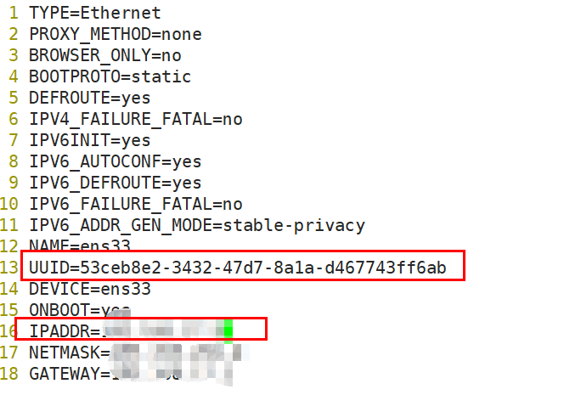The height and width of the screenshot is (395, 564).
Task: Click the BROWSER_ONLY=no line
Action: [105, 56]
